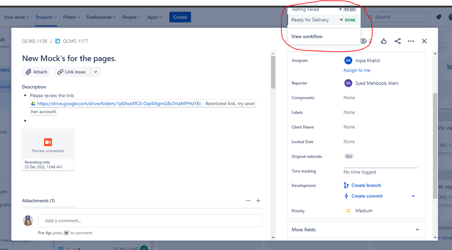Select Testing Failed transition
The height and width of the screenshot is (250, 452).
coord(324,9)
